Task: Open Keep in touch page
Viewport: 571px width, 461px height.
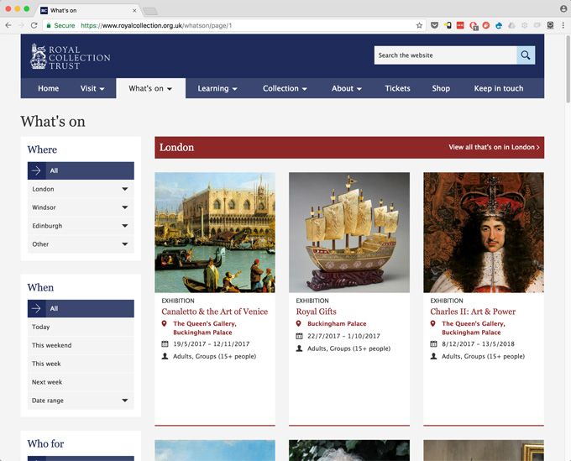Action: click(499, 88)
